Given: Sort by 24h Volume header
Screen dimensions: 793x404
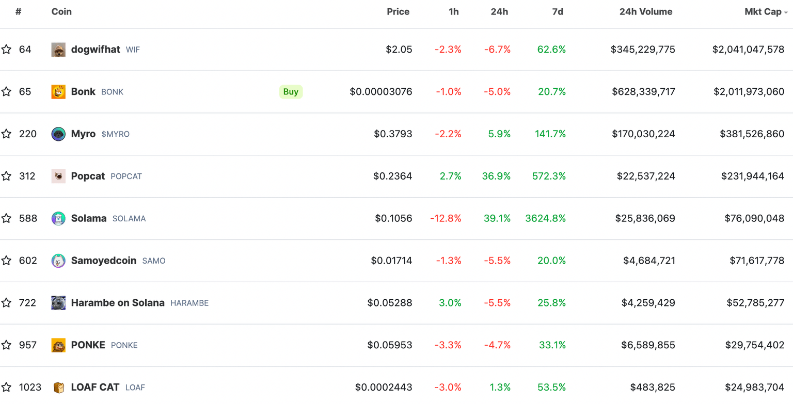Looking at the screenshot, I should [646, 12].
